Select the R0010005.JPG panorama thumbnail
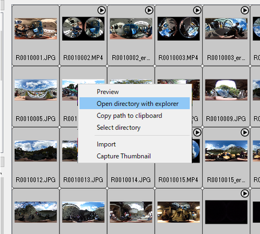 pos(35,90)
